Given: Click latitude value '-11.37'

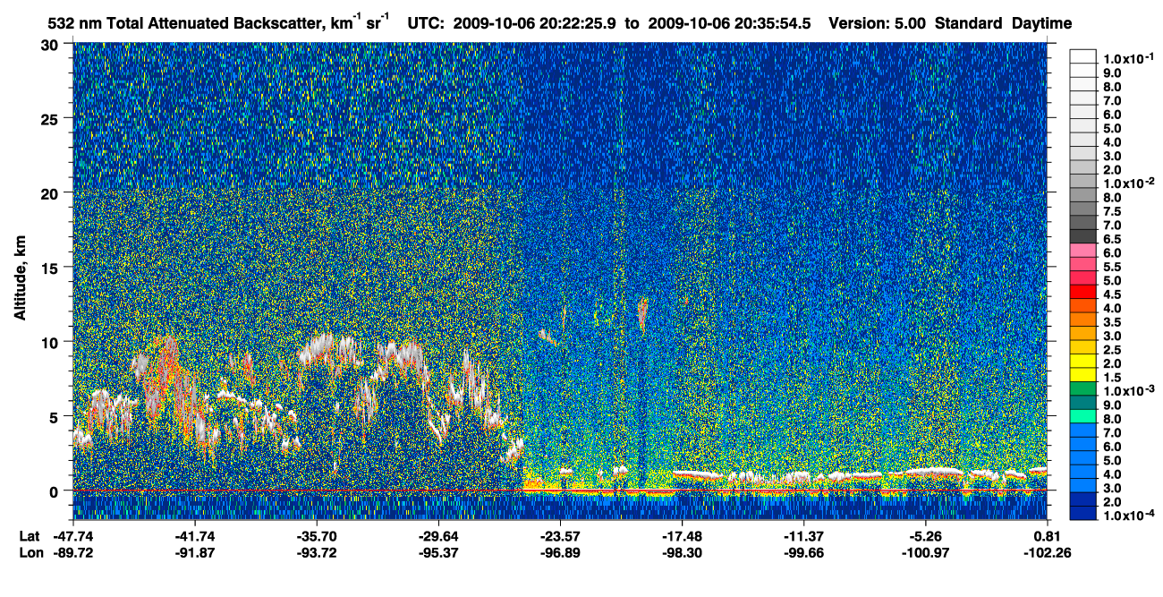Looking at the screenshot, I should pyautogui.click(x=803, y=537).
